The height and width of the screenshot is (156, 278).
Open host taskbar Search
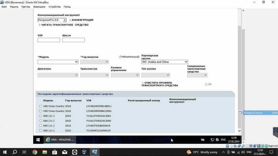click(x=15, y=152)
